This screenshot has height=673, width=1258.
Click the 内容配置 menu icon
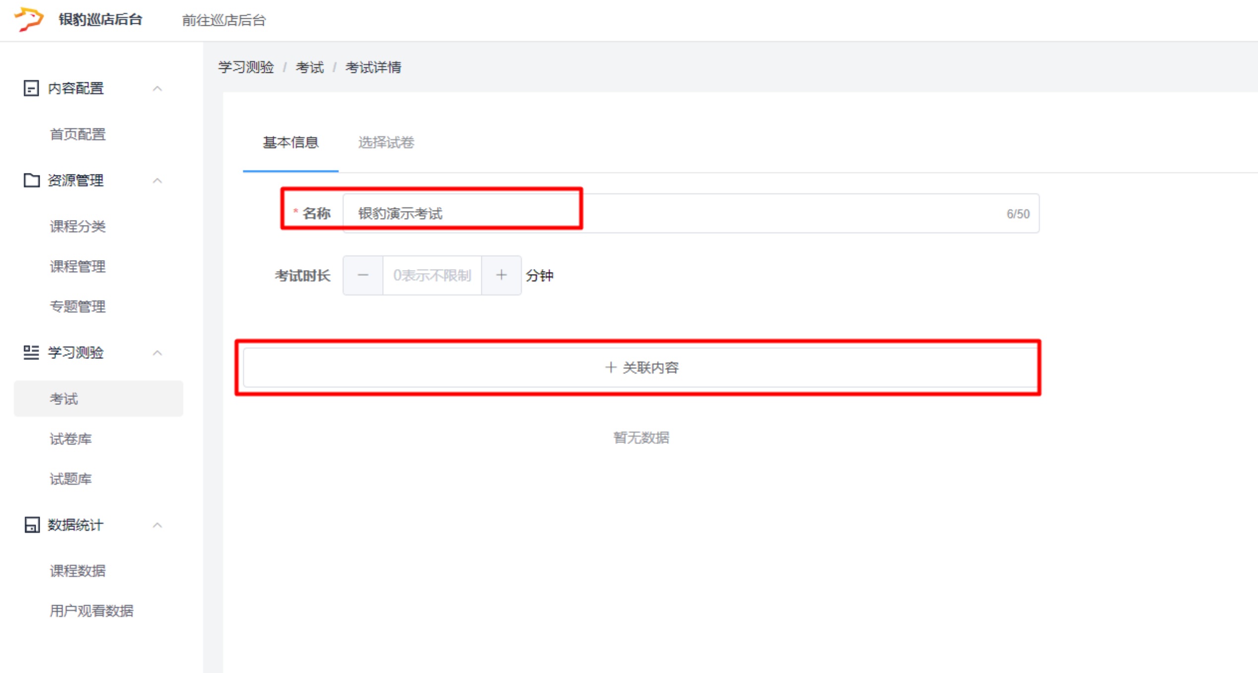(x=31, y=88)
